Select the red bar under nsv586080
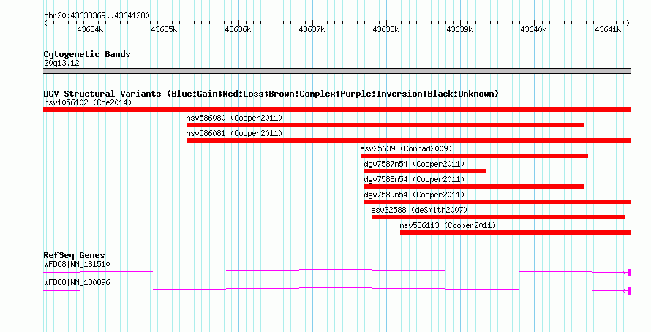Screen dimensions: 651x332 point(385,125)
